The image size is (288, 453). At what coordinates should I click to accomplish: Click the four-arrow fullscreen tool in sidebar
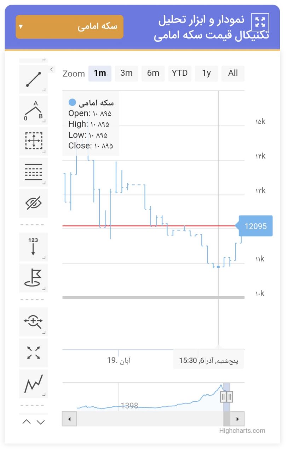point(34,353)
